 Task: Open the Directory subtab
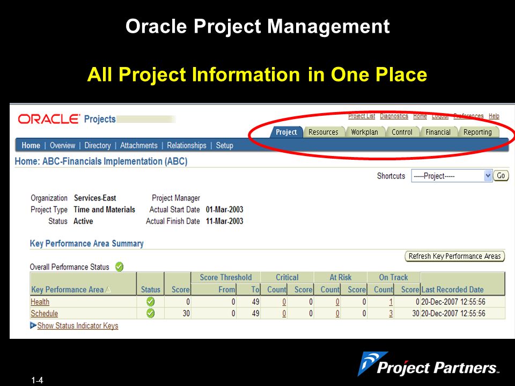pyautogui.click(x=98, y=145)
